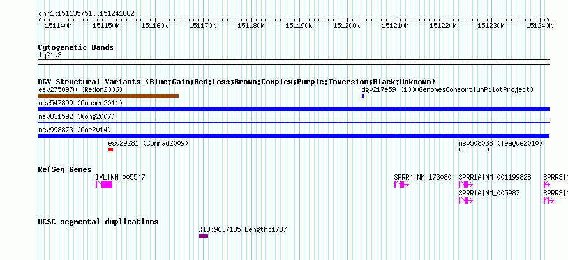Click the magenta IVL gene glyph
The image size is (568, 260).
coord(104,185)
